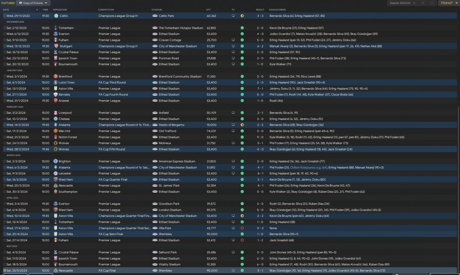
Task: Click goalscorer Rodri (46) on Arsenal row
Action: pos(276,101)
